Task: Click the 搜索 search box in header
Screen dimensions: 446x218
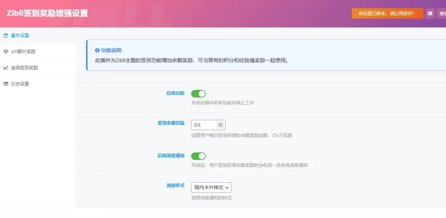Action: [442, 13]
